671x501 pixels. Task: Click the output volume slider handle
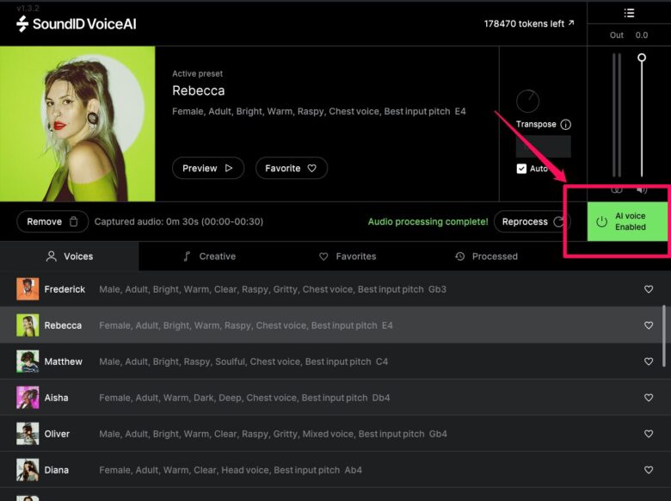coord(642,58)
